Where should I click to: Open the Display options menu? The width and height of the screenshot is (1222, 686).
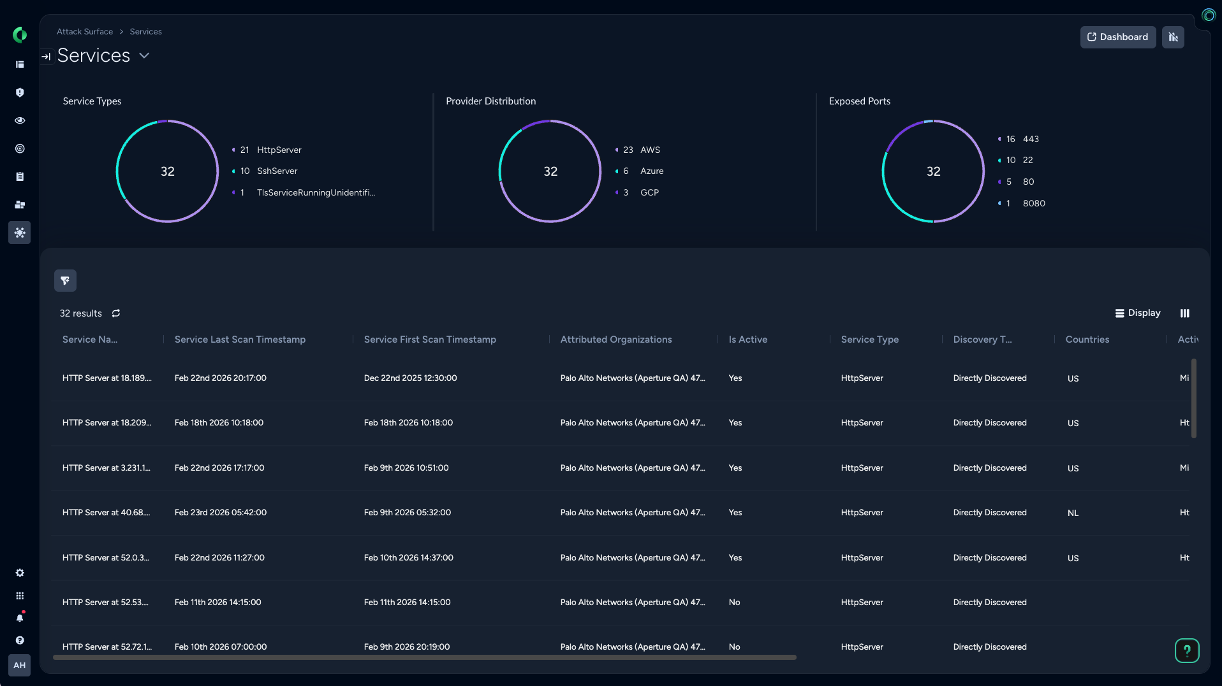pos(1138,313)
